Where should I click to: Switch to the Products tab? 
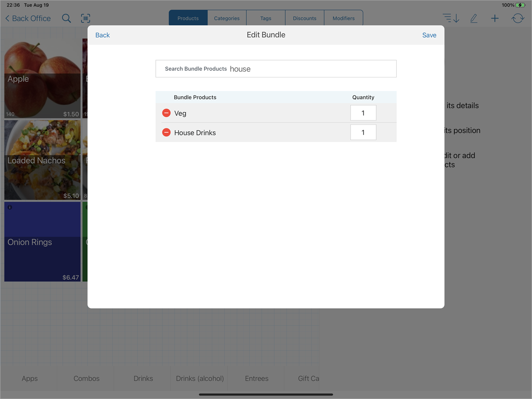188,18
